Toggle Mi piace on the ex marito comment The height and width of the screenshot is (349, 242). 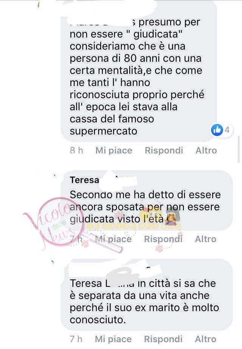tap(113, 339)
